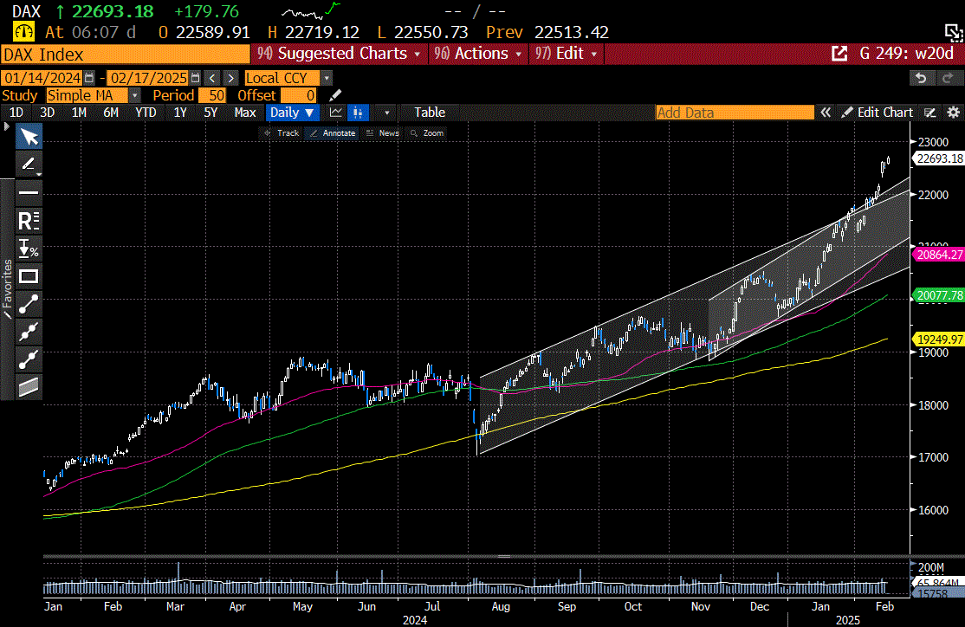Shift date range forward with right arrow
The image size is (965, 627).
tap(230, 78)
